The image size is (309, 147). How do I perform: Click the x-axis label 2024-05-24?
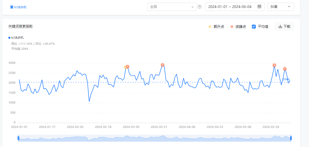tap(271, 127)
